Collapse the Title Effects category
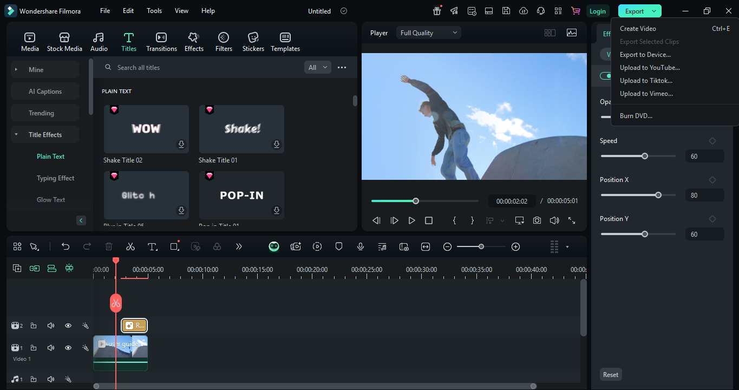Viewport: 739px width, 390px height. click(16, 135)
